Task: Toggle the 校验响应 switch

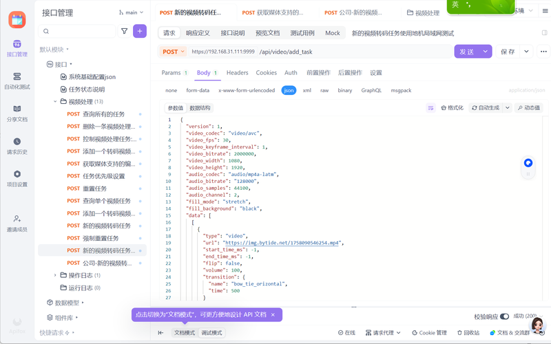Action: [x=504, y=316]
